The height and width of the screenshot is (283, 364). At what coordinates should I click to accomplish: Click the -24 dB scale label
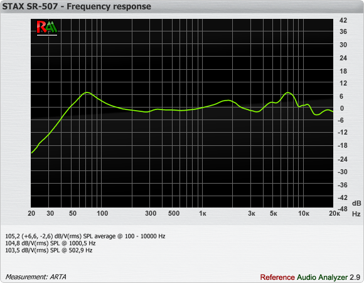point(343,159)
